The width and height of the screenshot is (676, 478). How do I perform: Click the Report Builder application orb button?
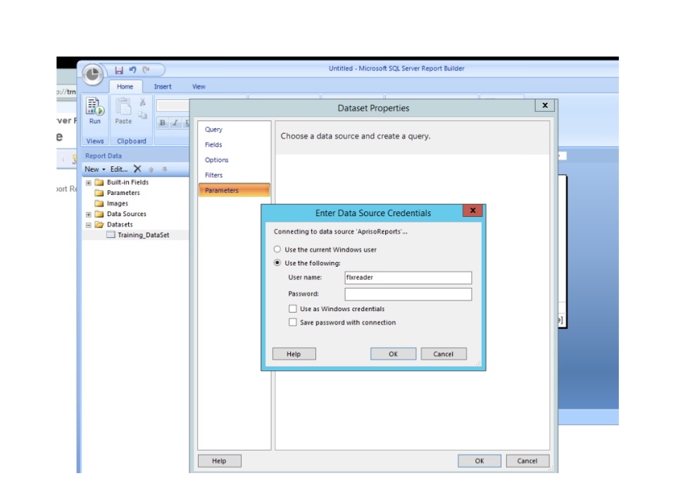click(x=92, y=74)
